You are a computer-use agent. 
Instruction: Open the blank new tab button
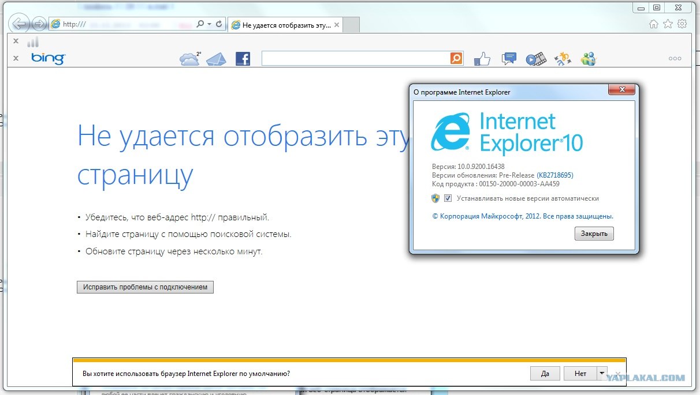click(352, 25)
